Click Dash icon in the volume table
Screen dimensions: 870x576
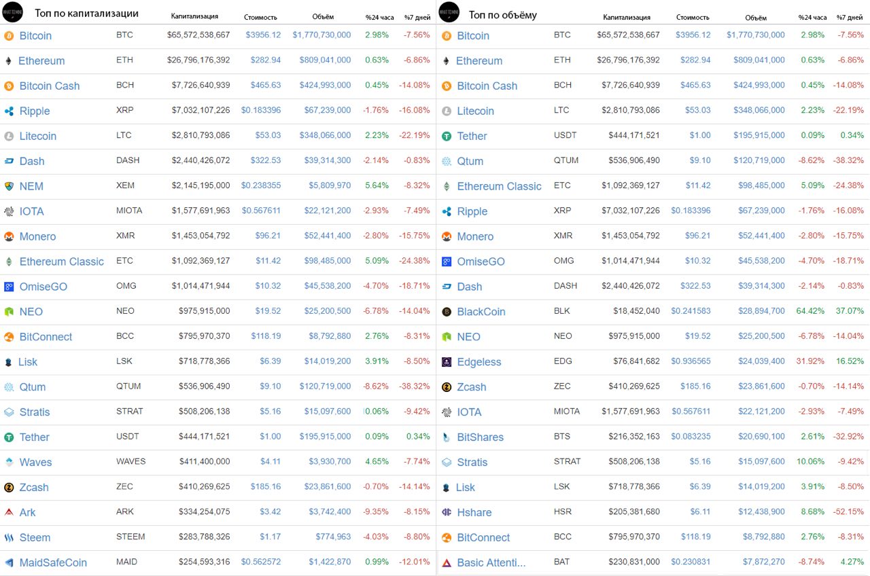pyautogui.click(x=447, y=287)
